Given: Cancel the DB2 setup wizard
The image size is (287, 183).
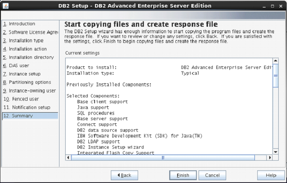Looking at the screenshot, I should click(x=212, y=175).
